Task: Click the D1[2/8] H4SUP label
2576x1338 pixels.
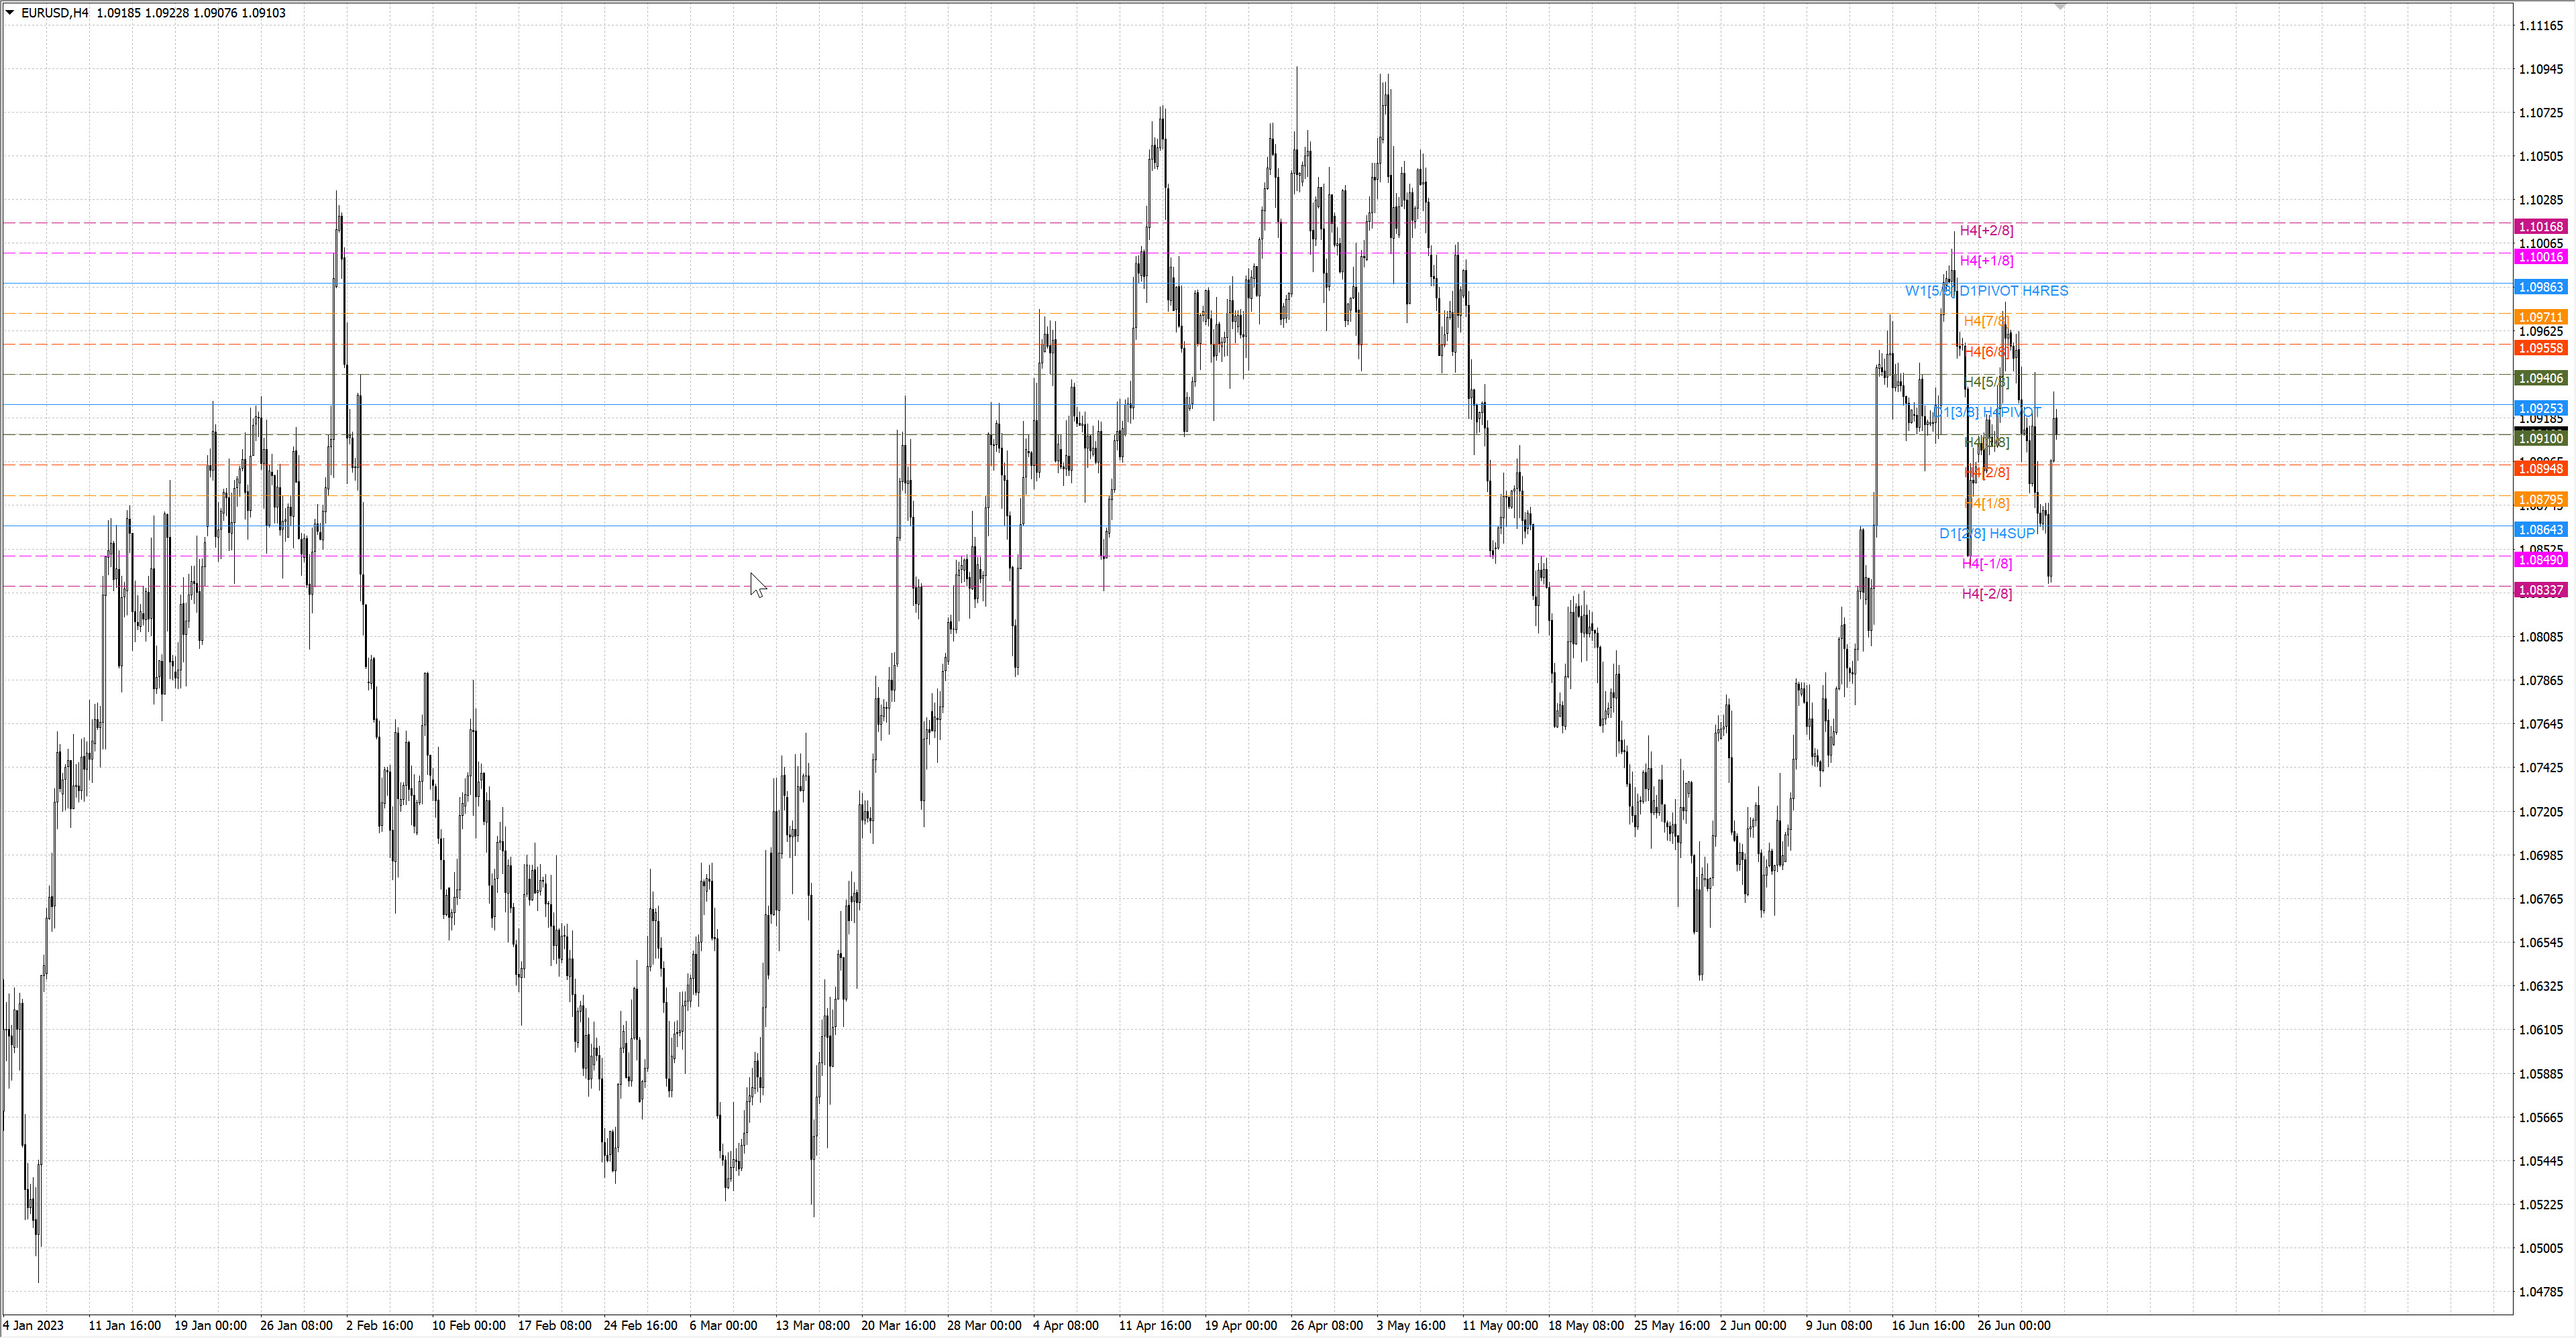Action: tap(1987, 534)
